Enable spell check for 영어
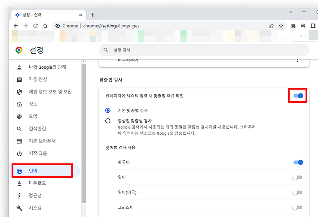 tap(297, 177)
